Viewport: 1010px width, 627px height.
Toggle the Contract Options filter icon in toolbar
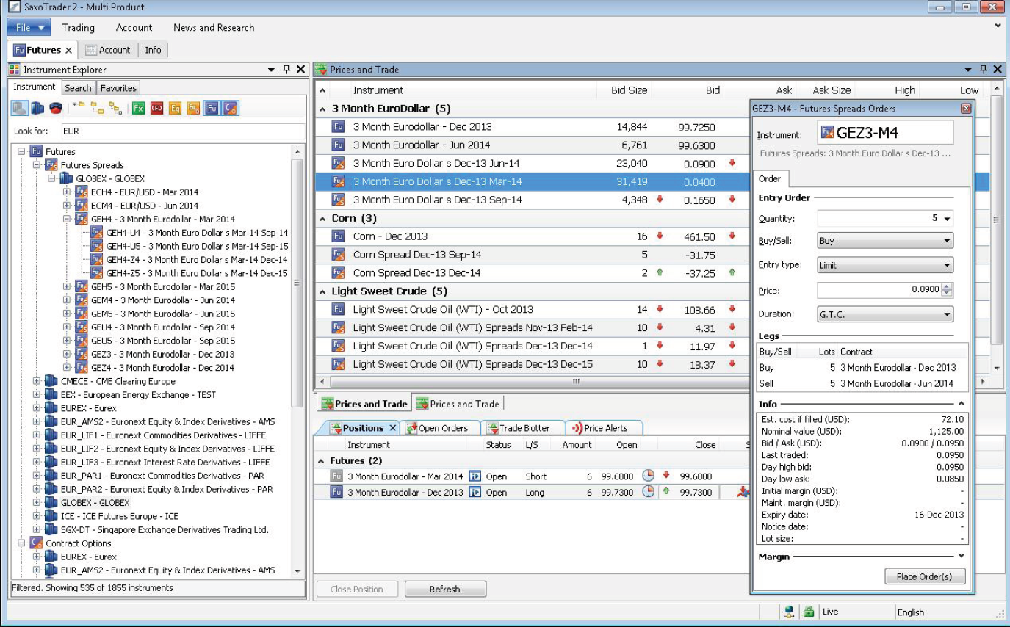(230, 108)
